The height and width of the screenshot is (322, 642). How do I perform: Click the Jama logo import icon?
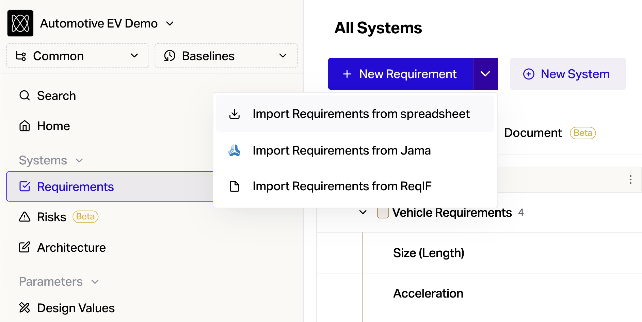coord(235,150)
